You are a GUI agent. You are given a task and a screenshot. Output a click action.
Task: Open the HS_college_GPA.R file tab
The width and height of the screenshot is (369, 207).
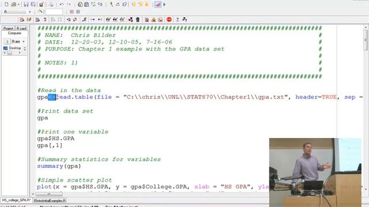16,200
